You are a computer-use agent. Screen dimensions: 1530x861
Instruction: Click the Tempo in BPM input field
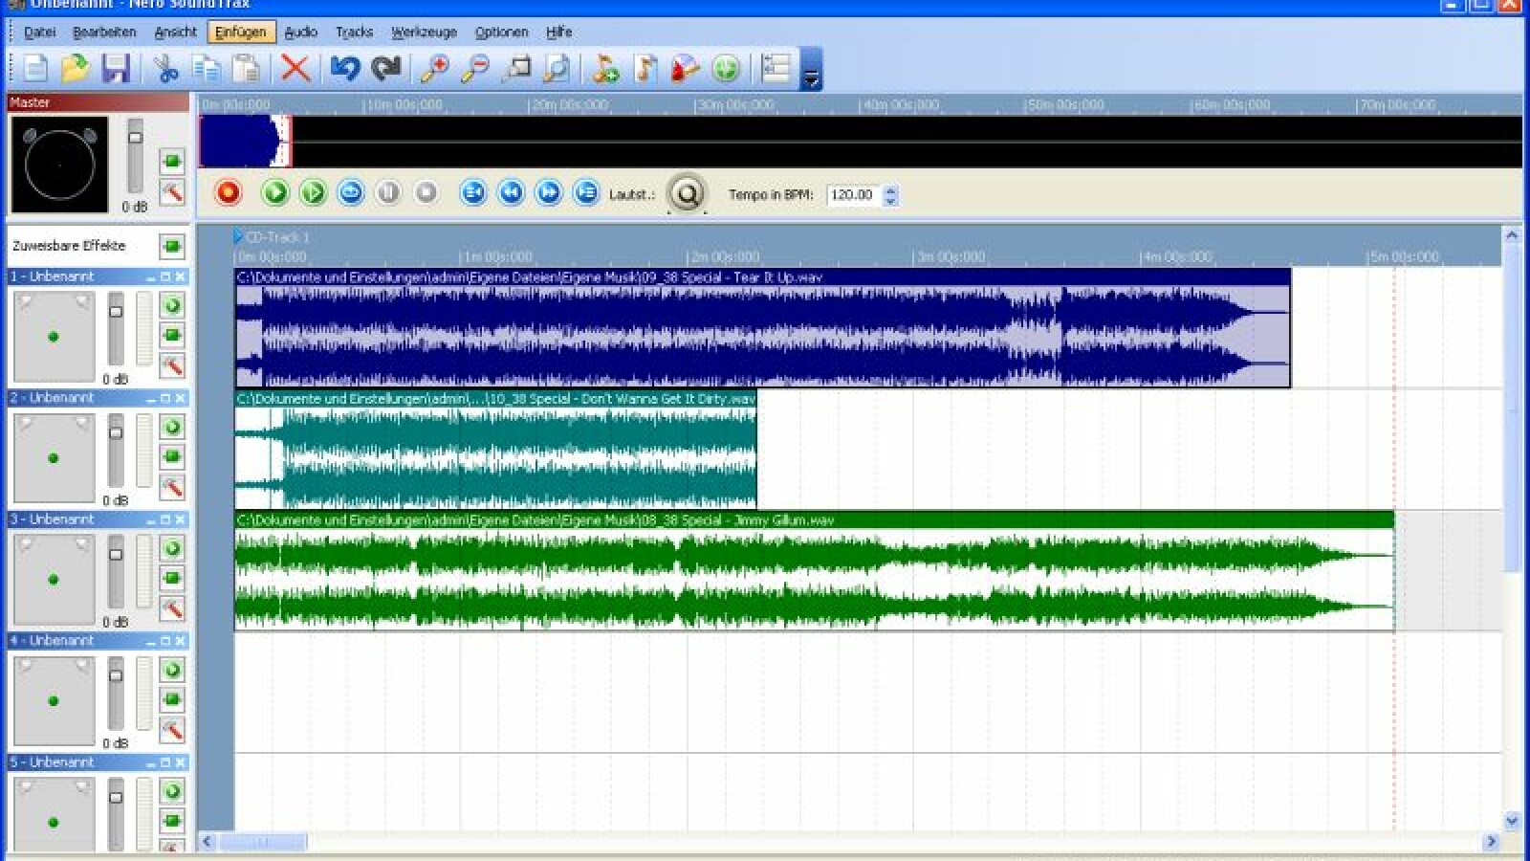[852, 195]
